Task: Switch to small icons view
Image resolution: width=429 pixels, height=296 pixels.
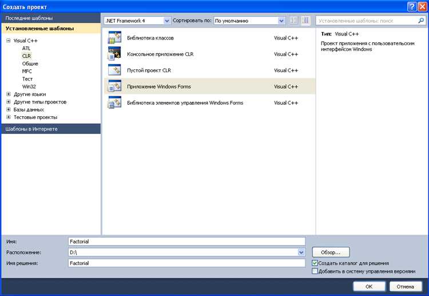Action: (x=293, y=21)
